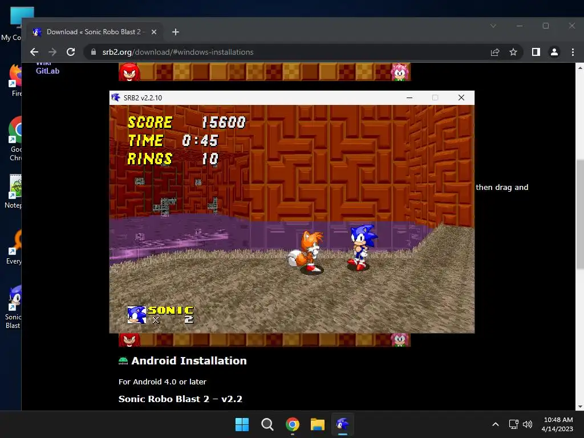Image resolution: width=584 pixels, height=438 pixels.
Task: Open network status in system tray
Action: point(514,424)
